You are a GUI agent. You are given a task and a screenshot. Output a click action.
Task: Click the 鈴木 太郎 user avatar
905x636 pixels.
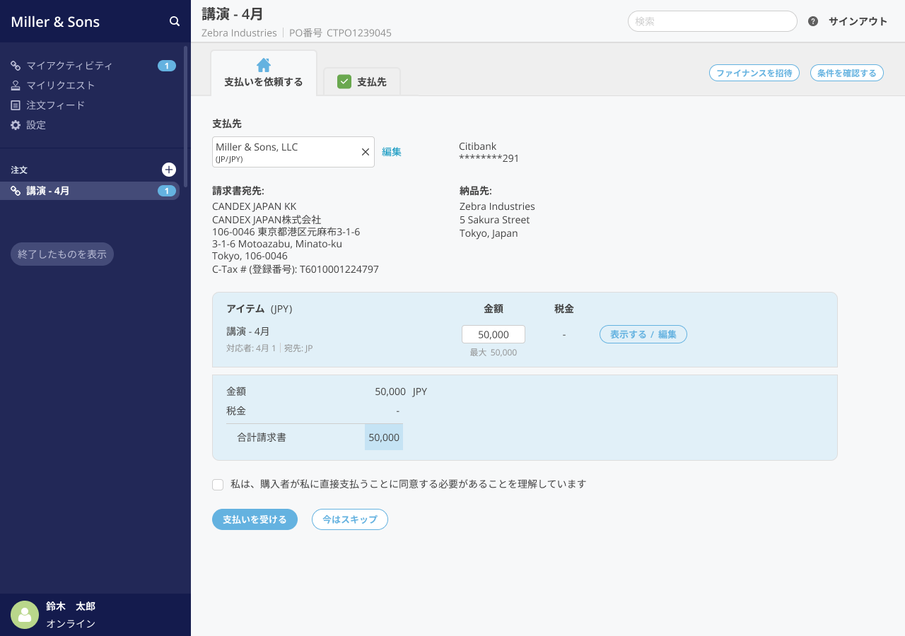tap(25, 615)
